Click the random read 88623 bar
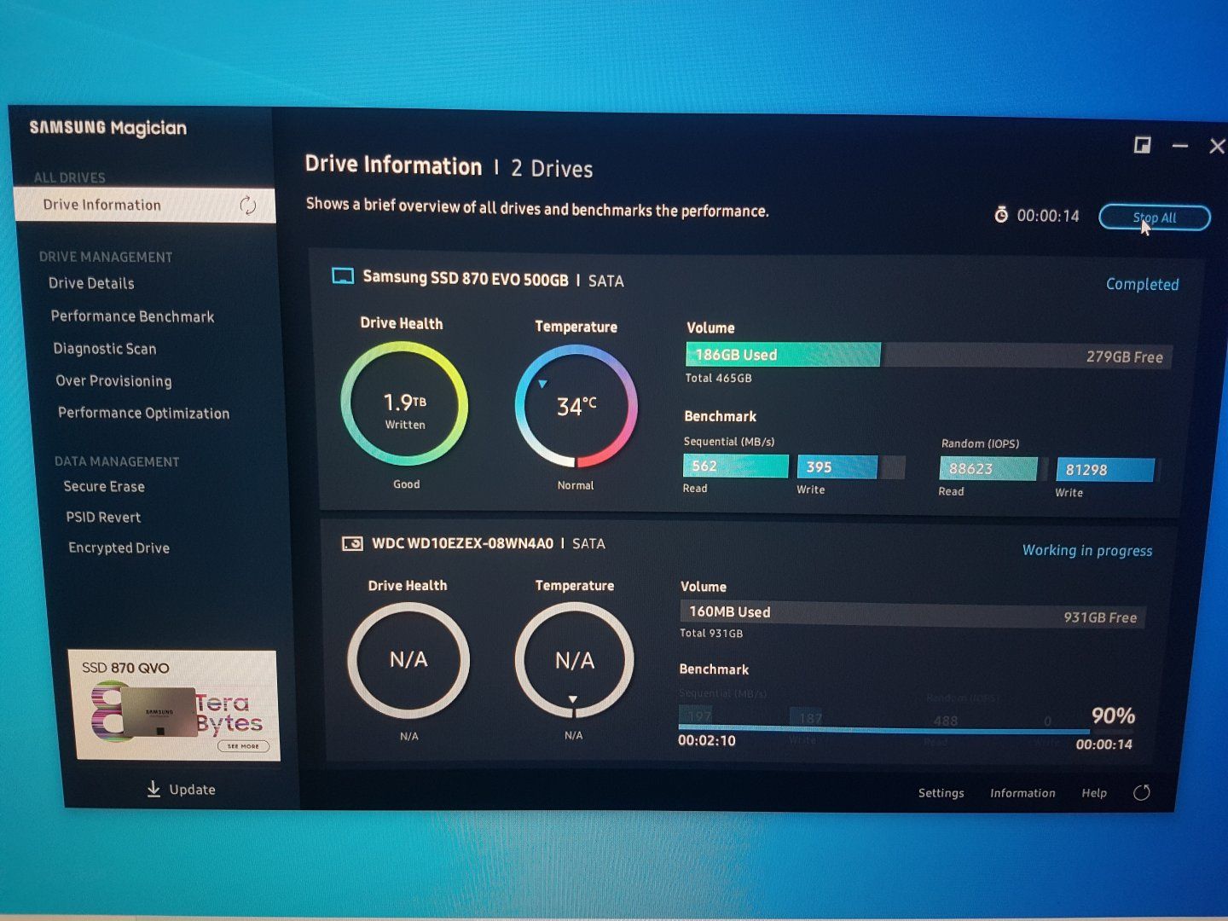 pos(988,468)
